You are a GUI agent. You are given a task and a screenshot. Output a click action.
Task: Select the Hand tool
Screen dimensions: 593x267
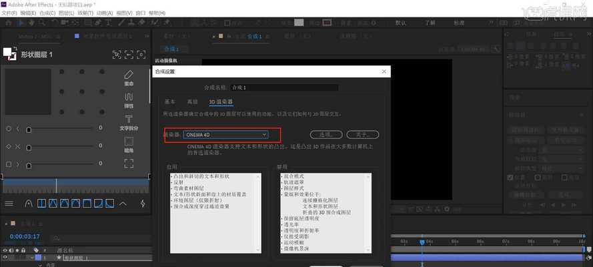click(x=31, y=23)
